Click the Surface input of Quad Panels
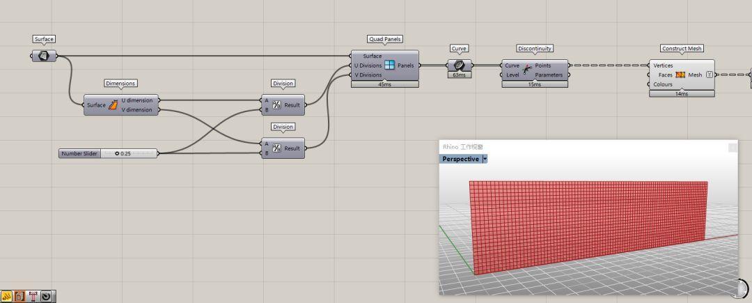The height and width of the screenshot is (303, 752). click(x=372, y=56)
